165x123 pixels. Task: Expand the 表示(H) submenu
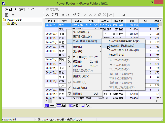[85, 51]
